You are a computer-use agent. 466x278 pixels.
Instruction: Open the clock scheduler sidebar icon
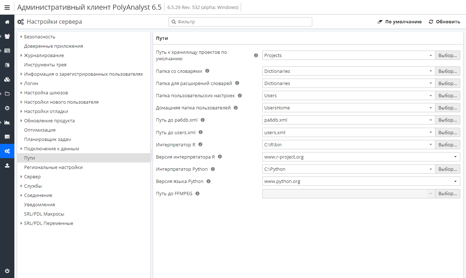[x=7, y=108]
